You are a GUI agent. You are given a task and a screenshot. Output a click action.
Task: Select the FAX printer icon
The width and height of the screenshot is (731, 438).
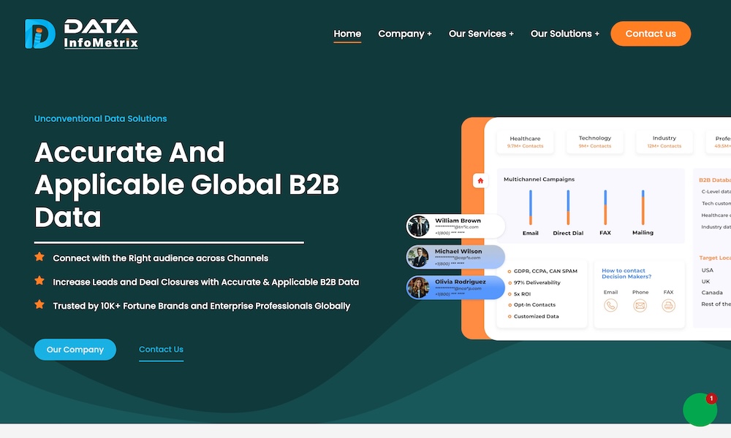tap(668, 306)
